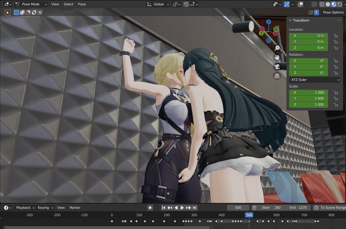Open the editor type selector
The height and width of the screenshot is (229, 346).
7,4
